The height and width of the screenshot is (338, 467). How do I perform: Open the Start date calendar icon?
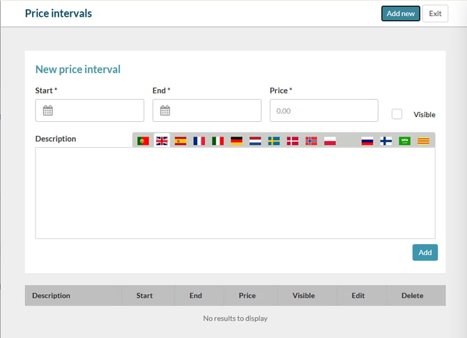(47, 111)
